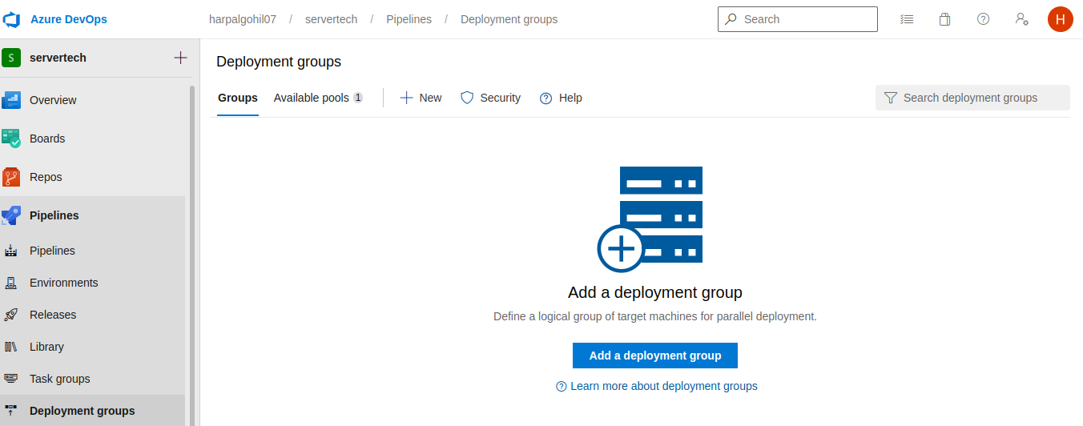
Task: Switch to the Groups tab
Action: (238, 98)
